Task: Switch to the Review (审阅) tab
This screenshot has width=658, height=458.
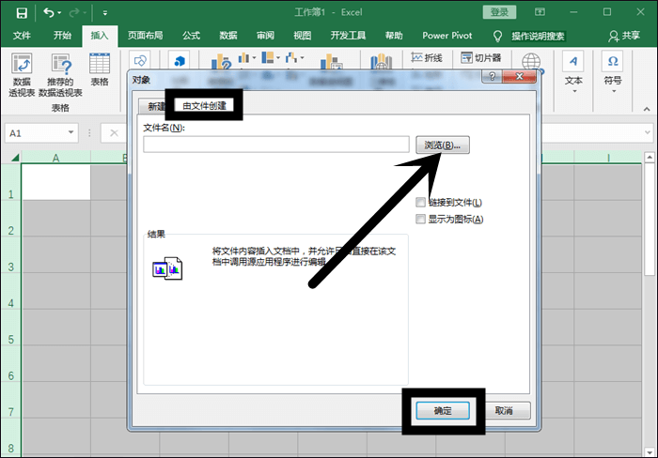Action: [265, 36]
